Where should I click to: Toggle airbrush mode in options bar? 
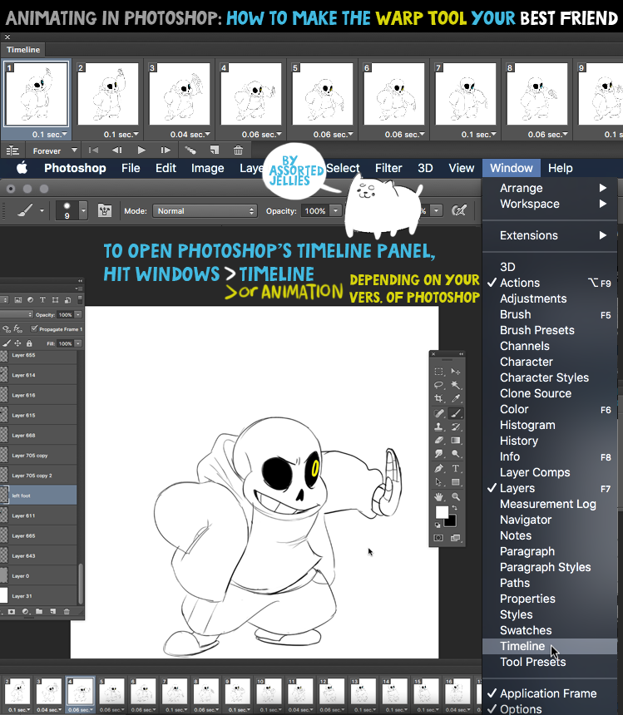(459, 210)
